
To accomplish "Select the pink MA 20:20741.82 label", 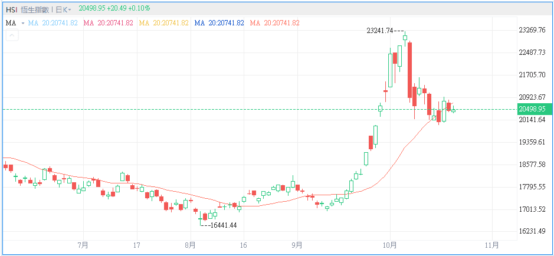I will (x=108, y=23).
